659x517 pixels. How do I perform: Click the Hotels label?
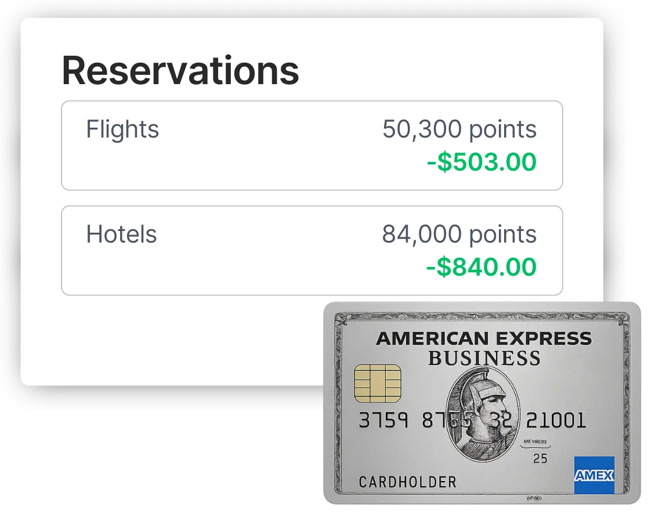pyautogui.click(x=121, y=234)
